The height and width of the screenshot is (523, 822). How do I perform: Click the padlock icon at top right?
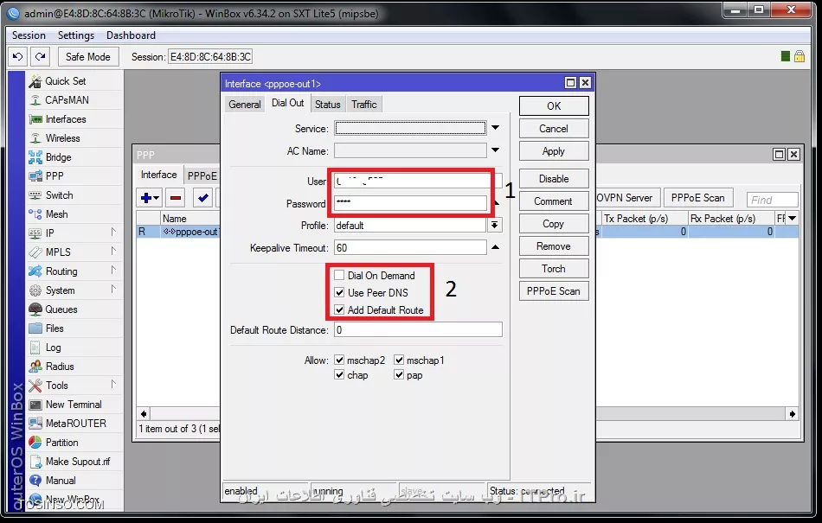click(x=800, y=56)
